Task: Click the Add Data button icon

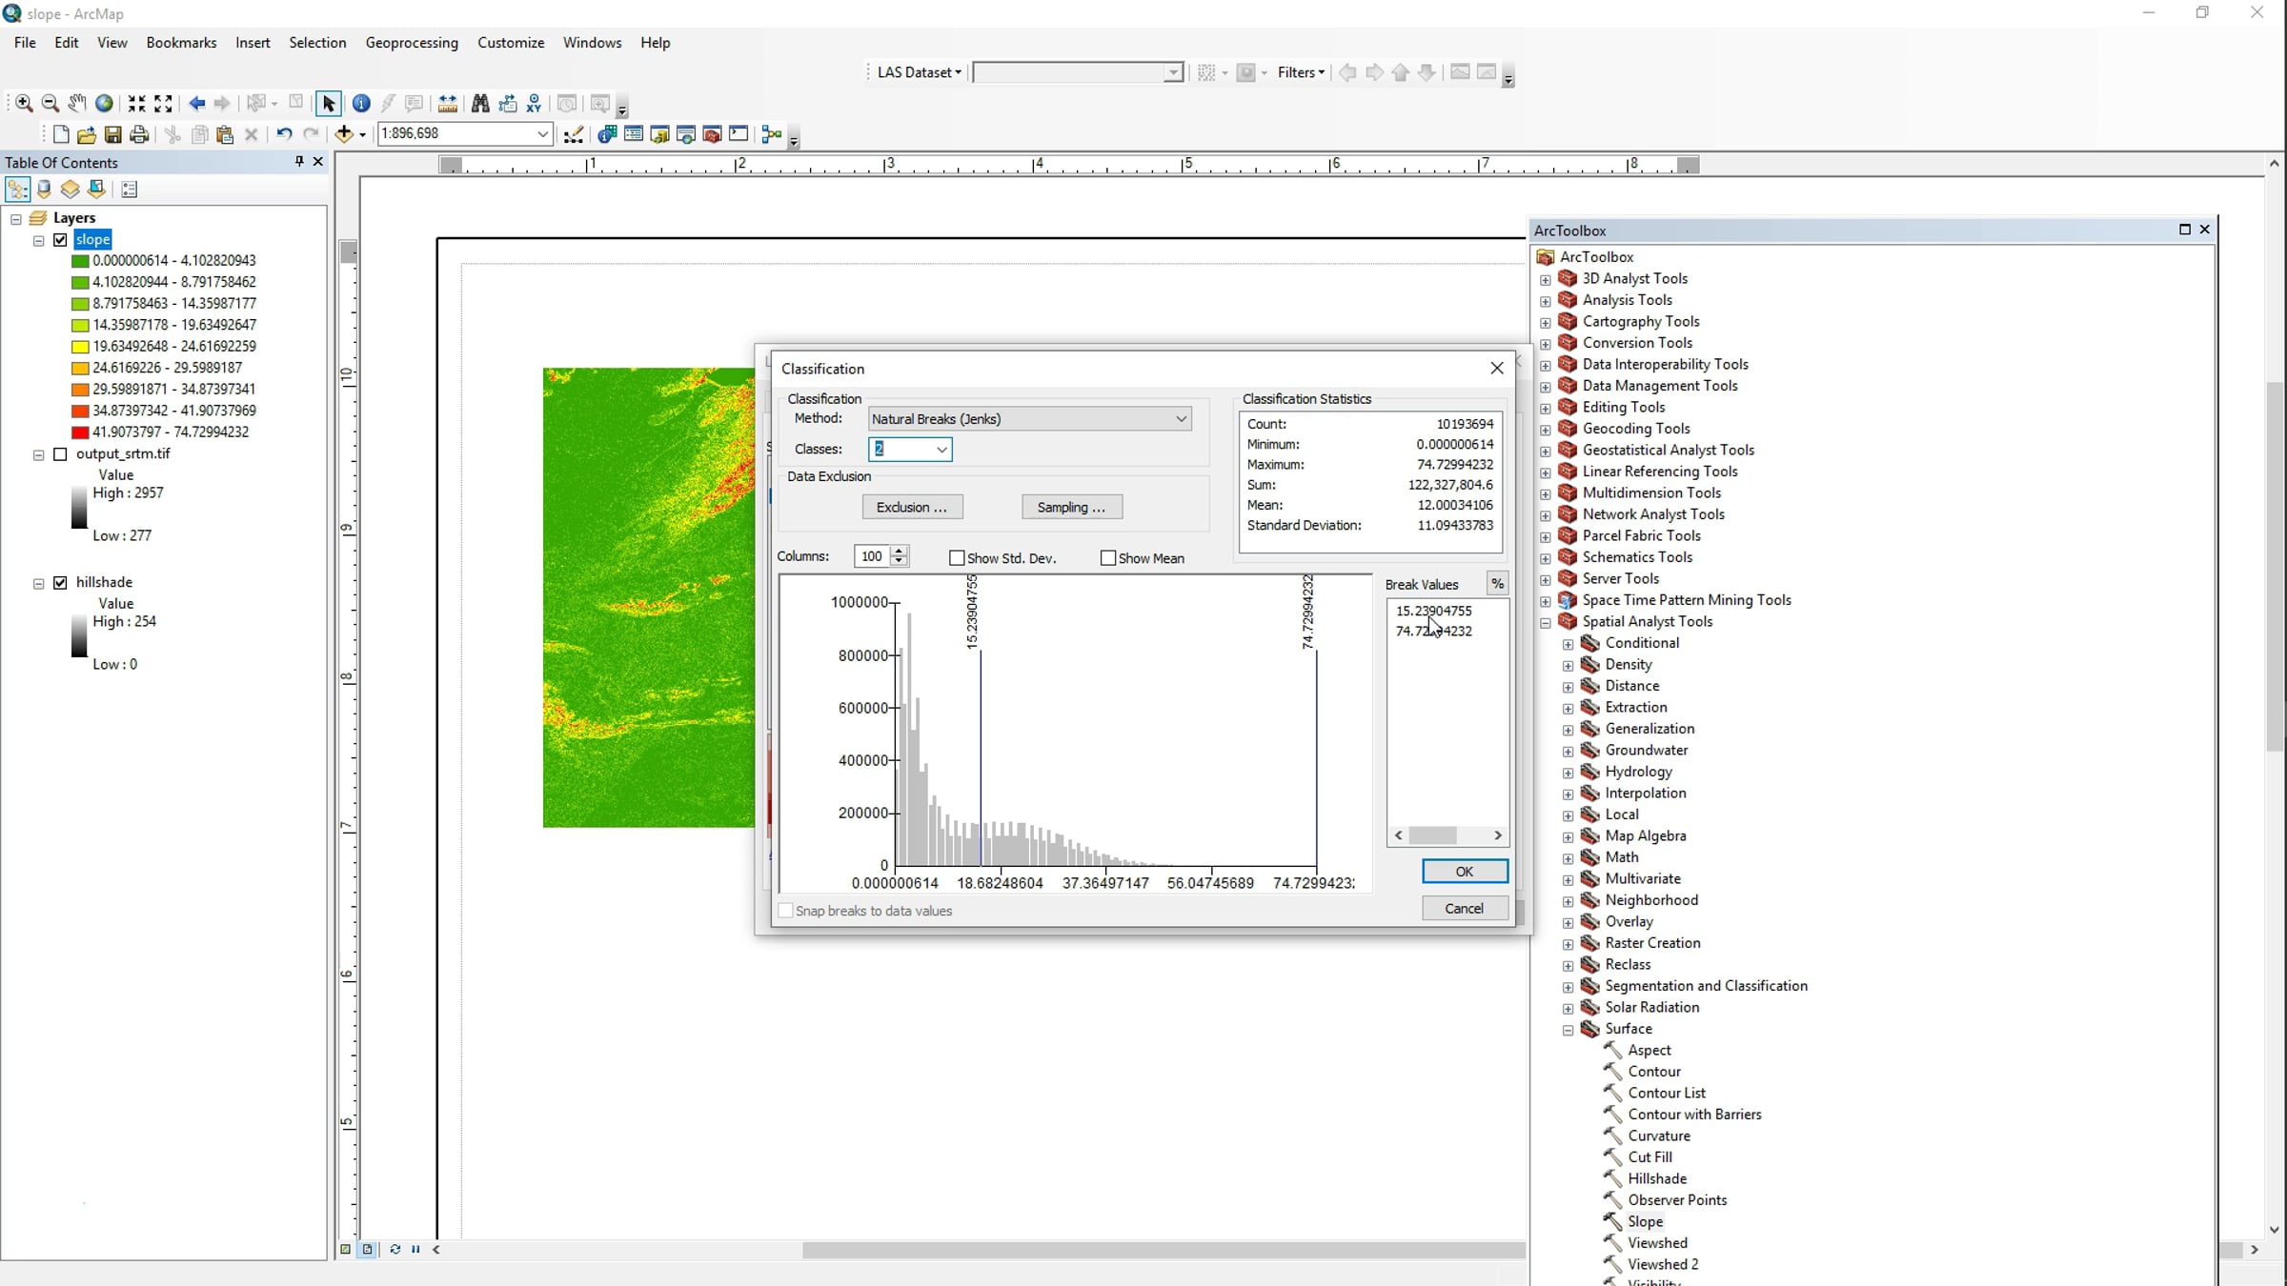Action: 344,134
